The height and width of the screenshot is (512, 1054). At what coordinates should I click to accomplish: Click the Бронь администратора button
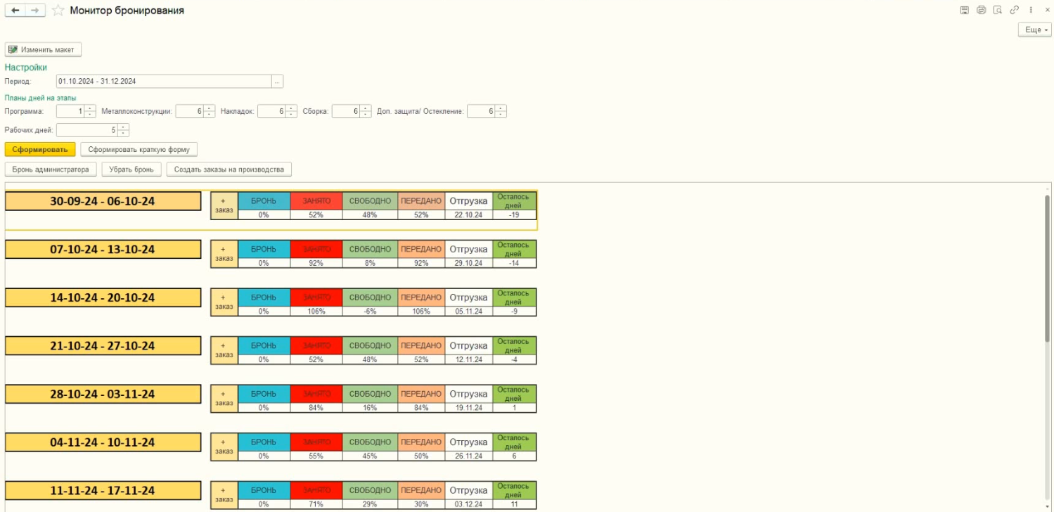[51, 169]
